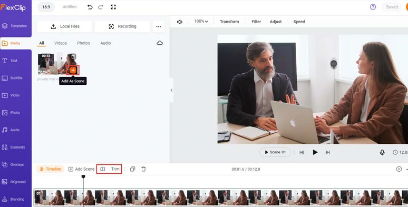
Task: Mute the clip volume speaker icon
Action: 180,22
